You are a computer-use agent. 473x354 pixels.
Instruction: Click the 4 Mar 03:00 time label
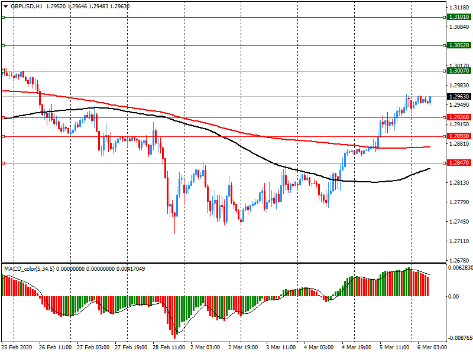pos(319,347)
